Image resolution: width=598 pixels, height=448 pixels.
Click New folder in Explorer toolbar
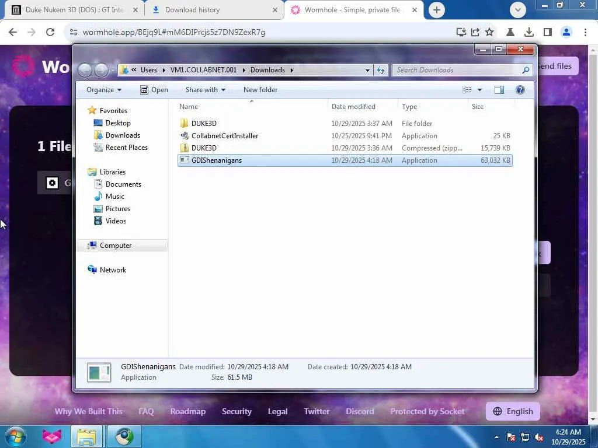[x=260, y=90]
